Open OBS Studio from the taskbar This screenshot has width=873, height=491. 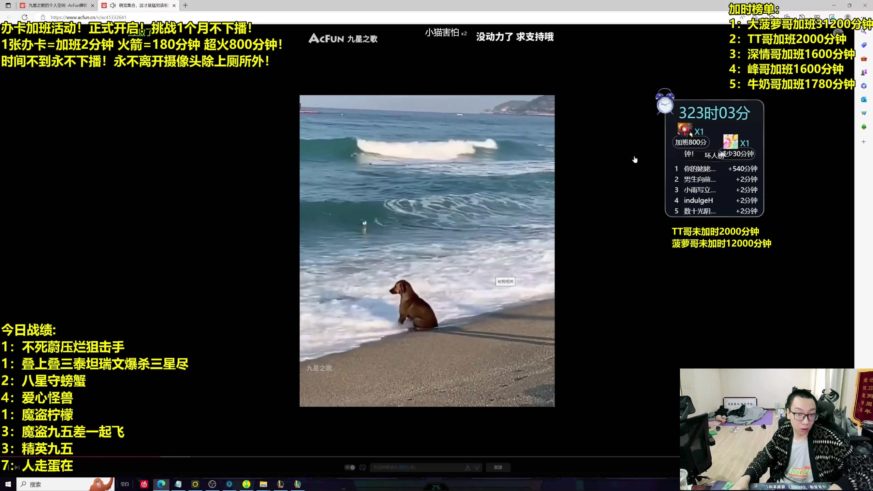point(212,484)
